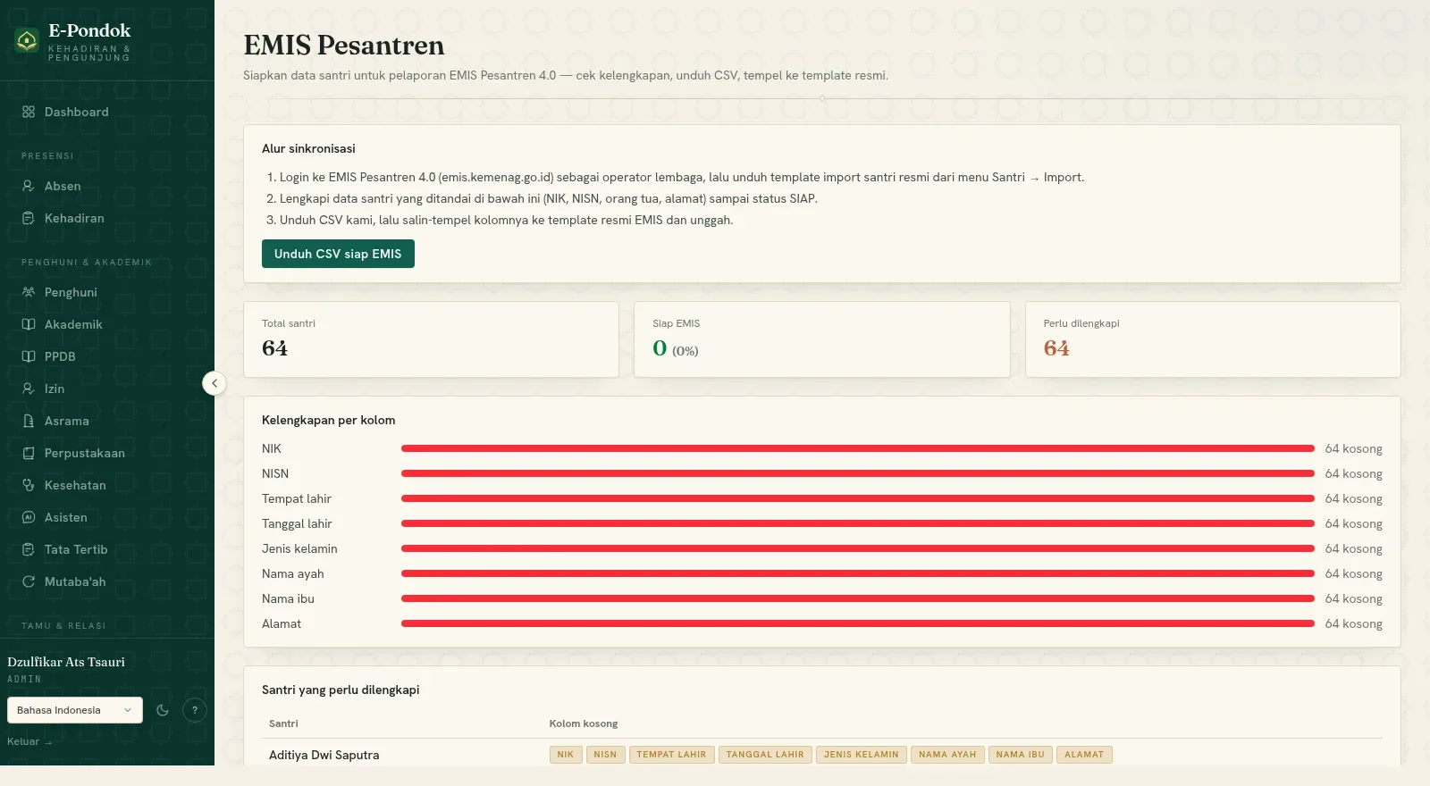Click the Kesehatan stethoscope icon

pyautogui.click(x=29, y=485)
